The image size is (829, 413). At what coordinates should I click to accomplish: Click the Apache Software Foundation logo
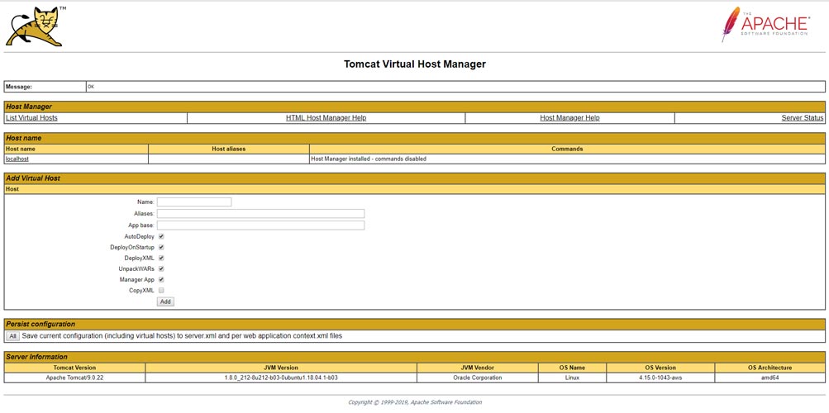[765, 24]
